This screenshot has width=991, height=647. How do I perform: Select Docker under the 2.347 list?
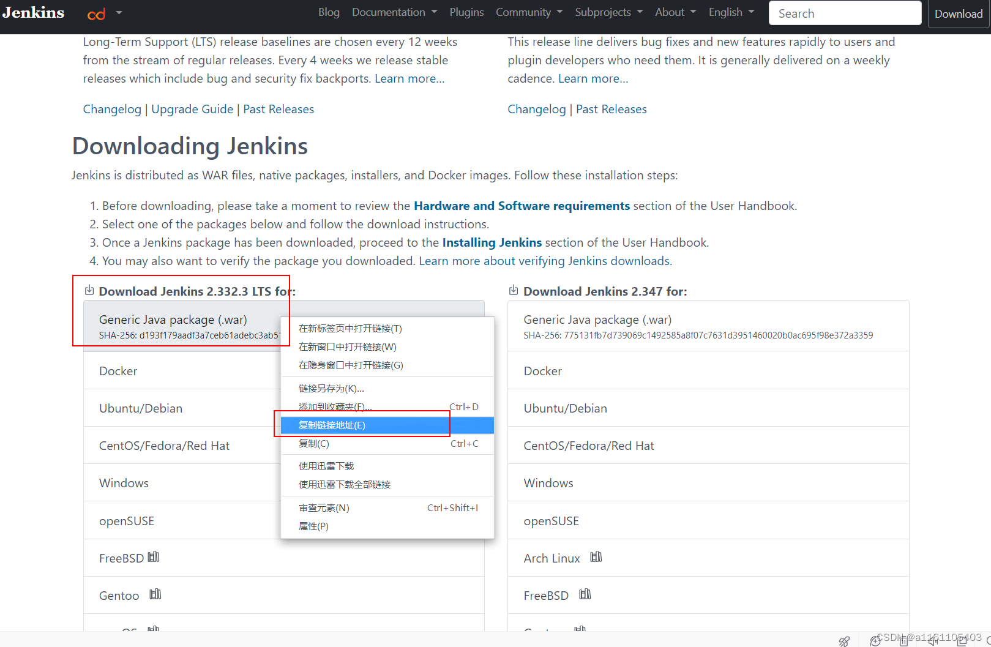point(708,370)
